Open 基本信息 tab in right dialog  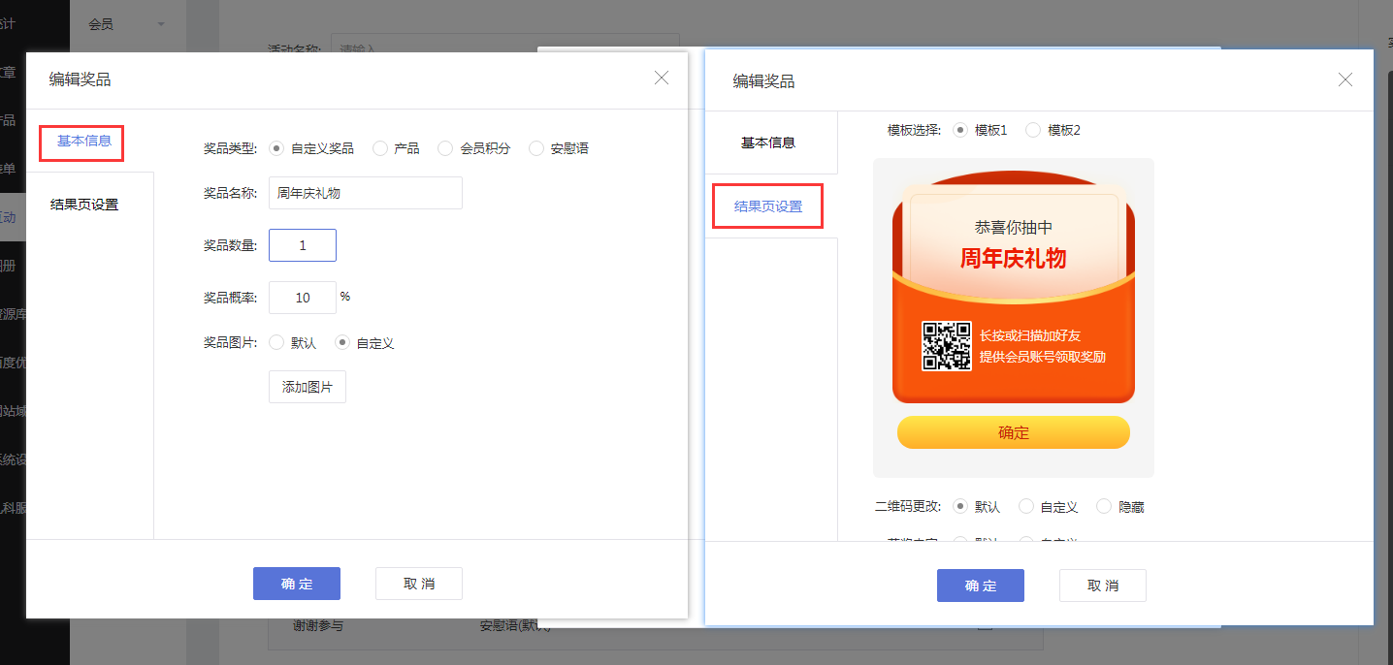coord(768,142)
